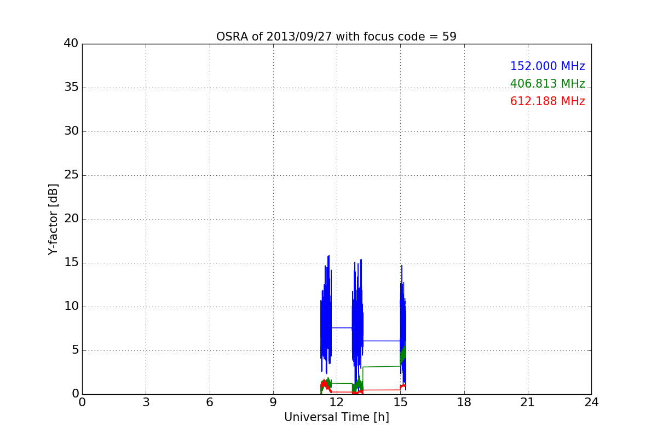The width and height of the screenshot is (657, 438).
Task: Select the 152.000 MHz legend label
Action: tap(547, 66)
